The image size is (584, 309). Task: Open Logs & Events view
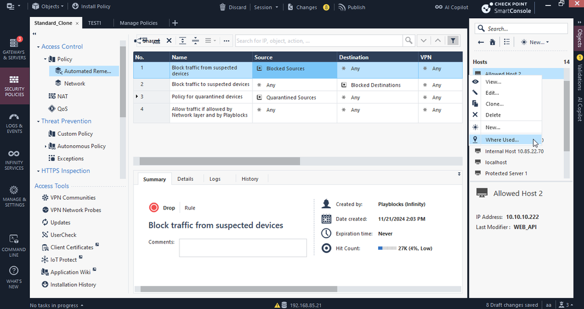[14, 123]
